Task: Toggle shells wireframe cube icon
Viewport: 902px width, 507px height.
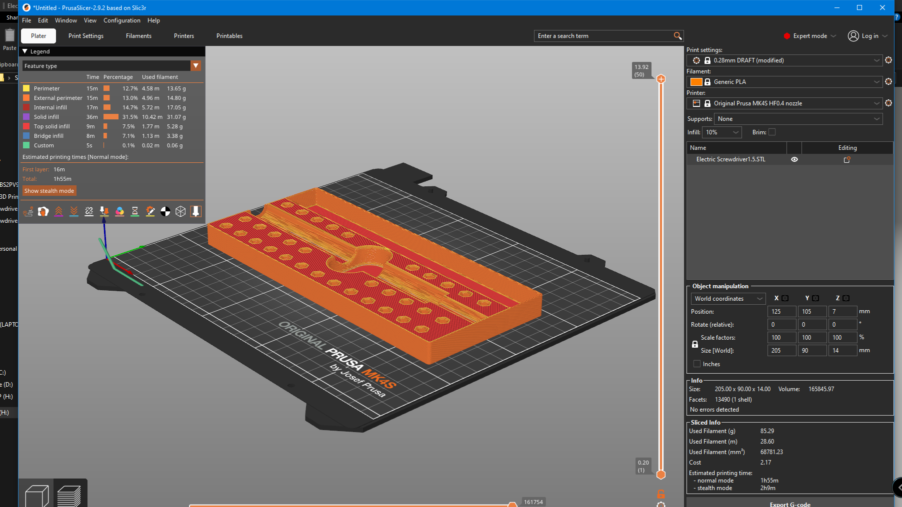Action: [180, 211]
